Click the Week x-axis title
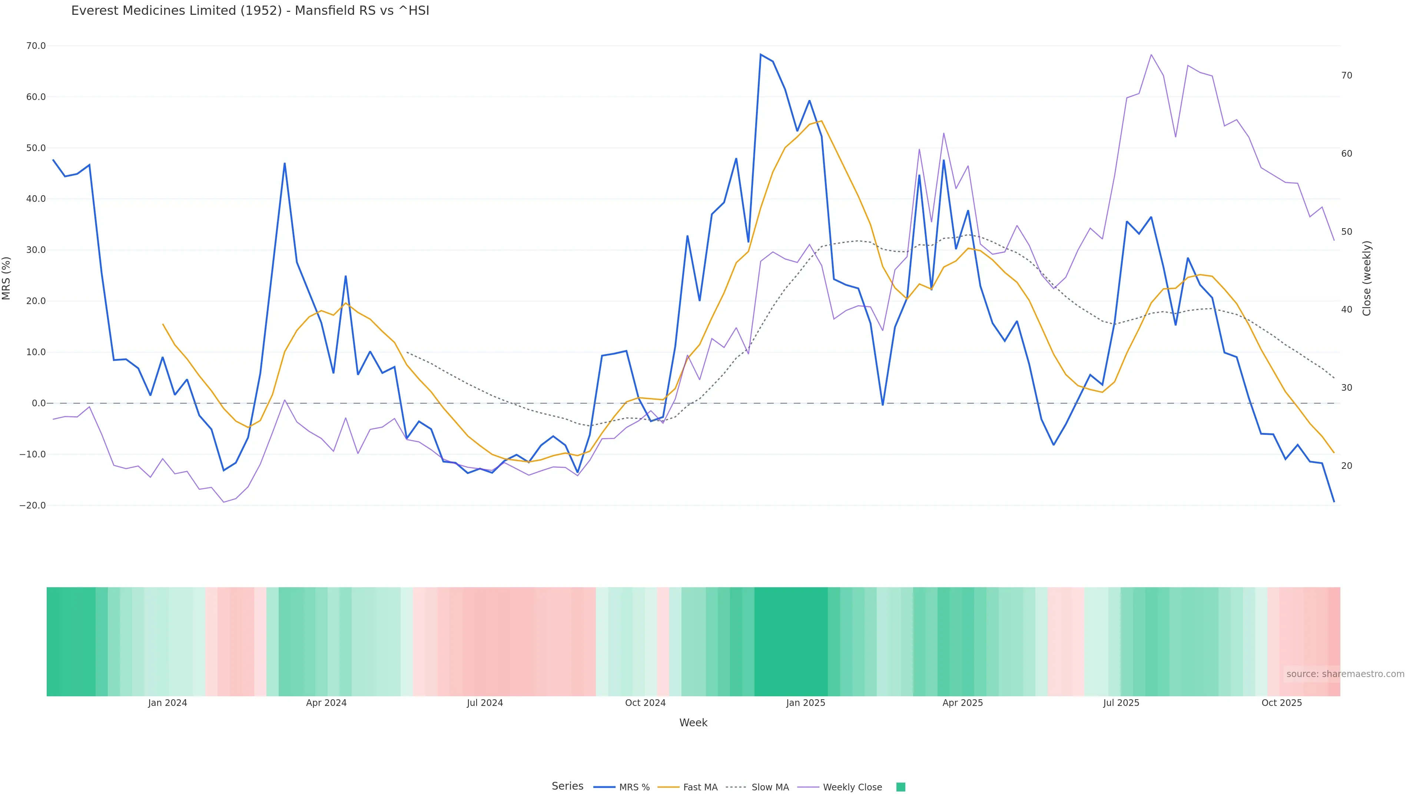This screenshot has width=1423, height=800. pos(693,723)
